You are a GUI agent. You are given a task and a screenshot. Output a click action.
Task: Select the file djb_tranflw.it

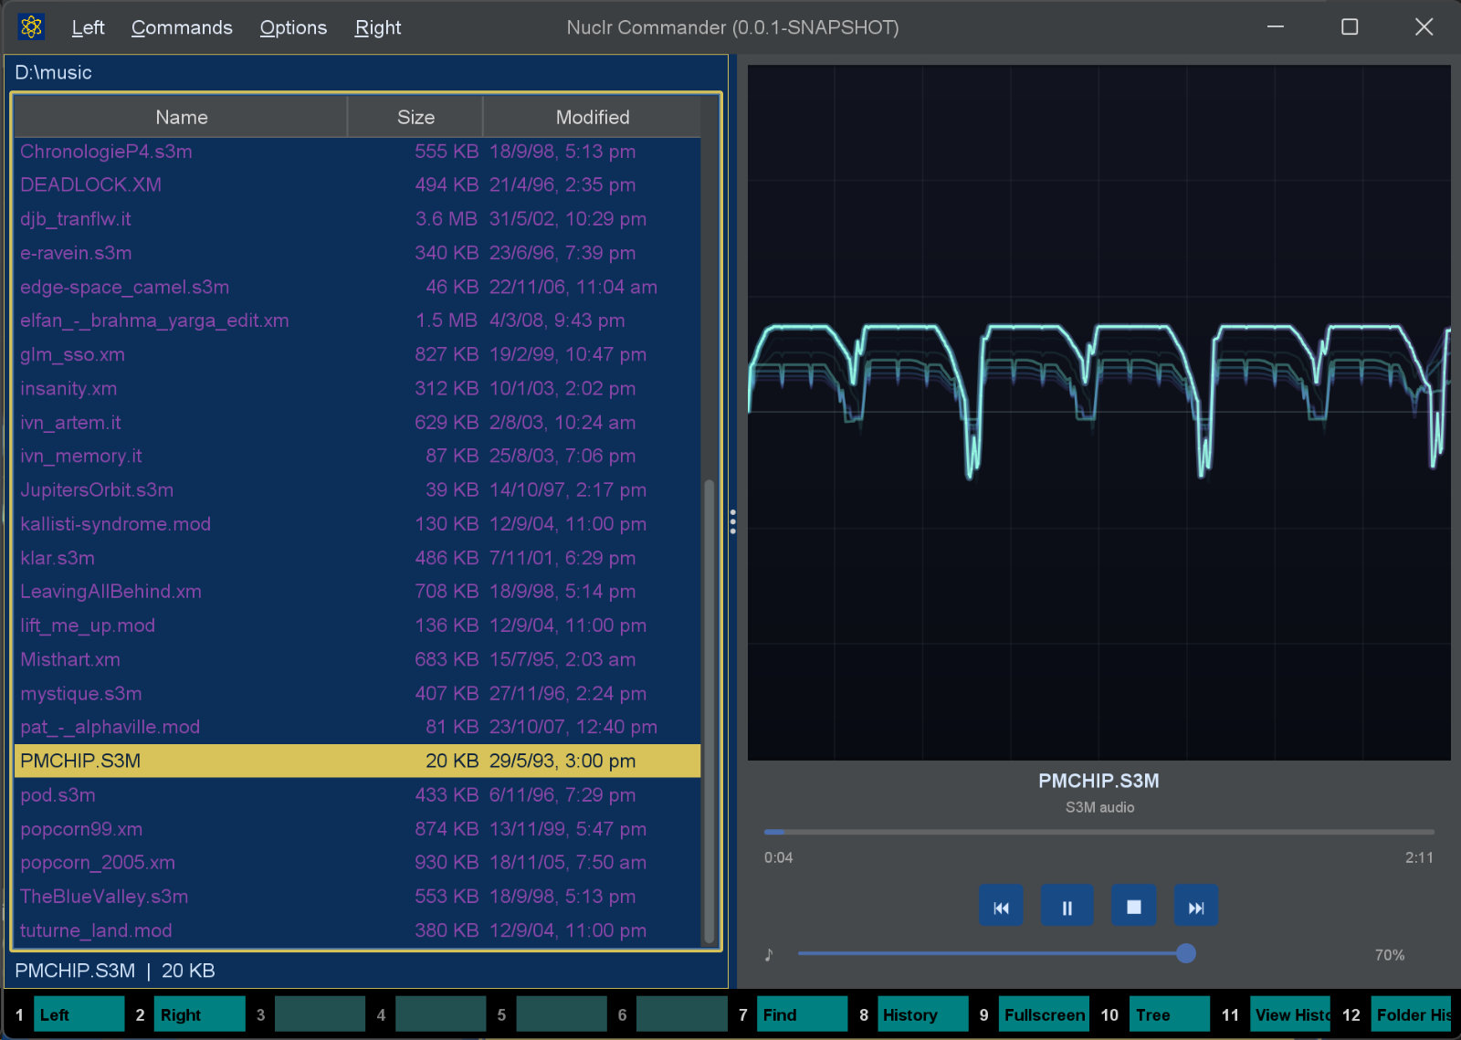click(x=358, y=219)
